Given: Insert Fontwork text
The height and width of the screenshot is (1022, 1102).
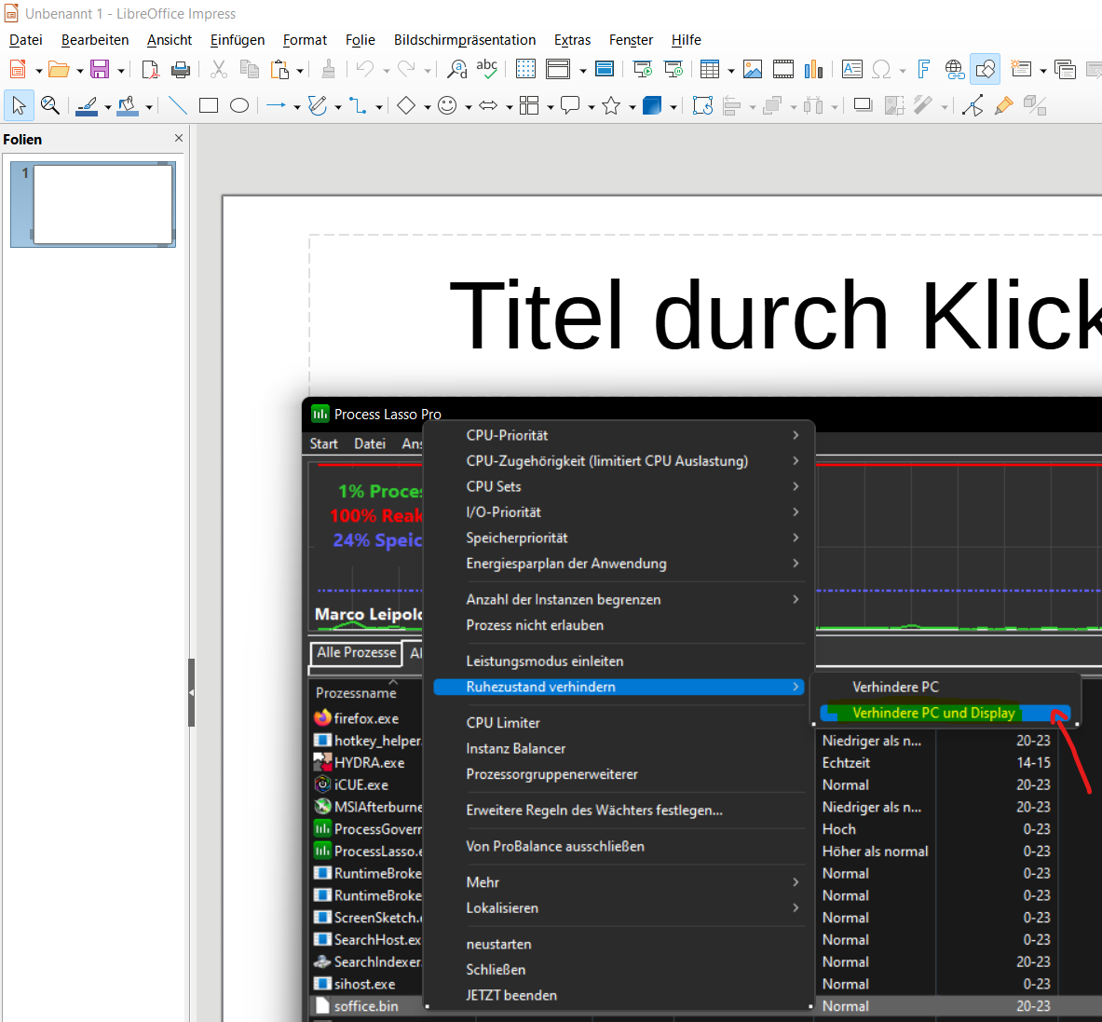Looking at the screenshot, I should [924, 69].
